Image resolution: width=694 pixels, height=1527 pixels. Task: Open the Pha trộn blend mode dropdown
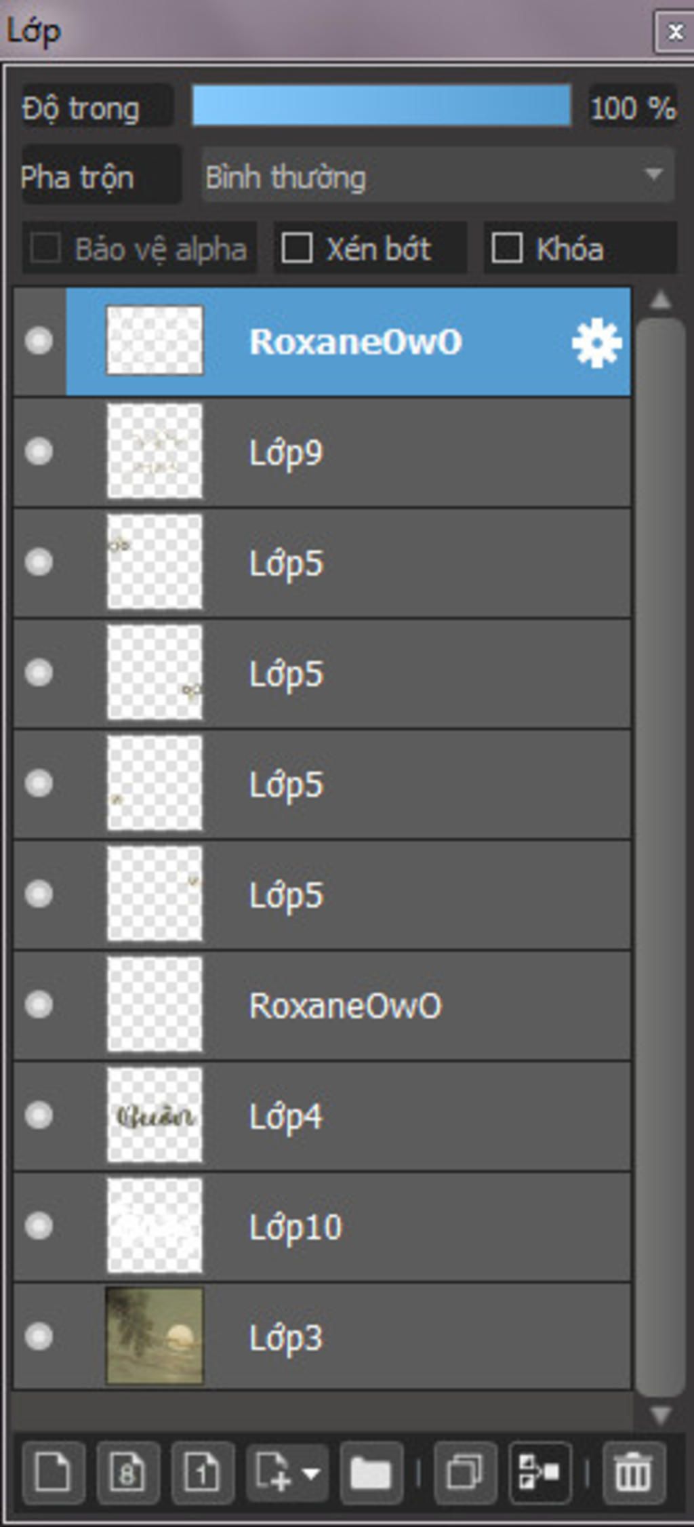pos(437,177)
